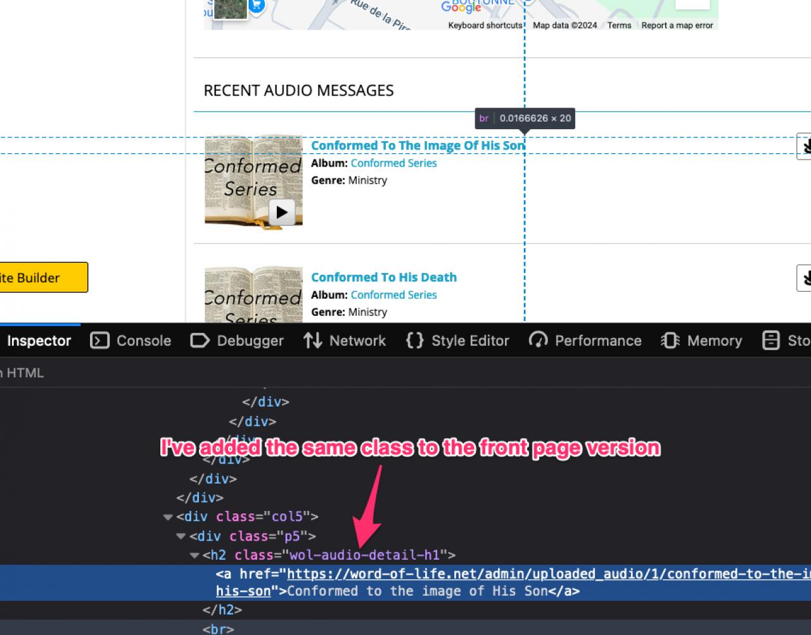Viewport: 811px width, 635px height.
Task: Collapse the h2 wol-audio-detail-h1 node
Action: 195,556
